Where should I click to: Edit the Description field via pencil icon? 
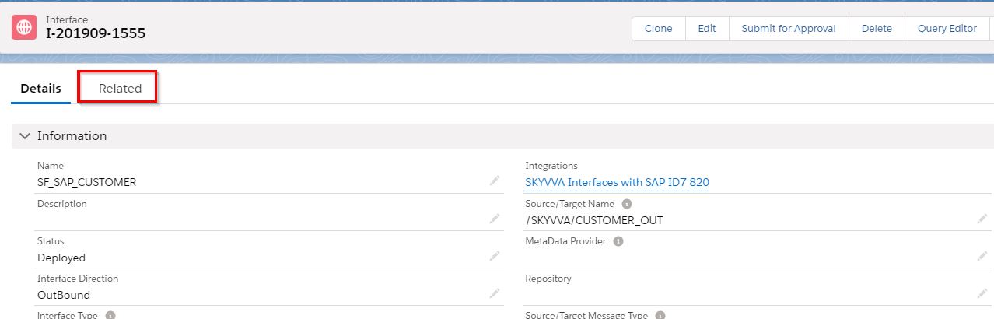[x=494, y=219]
